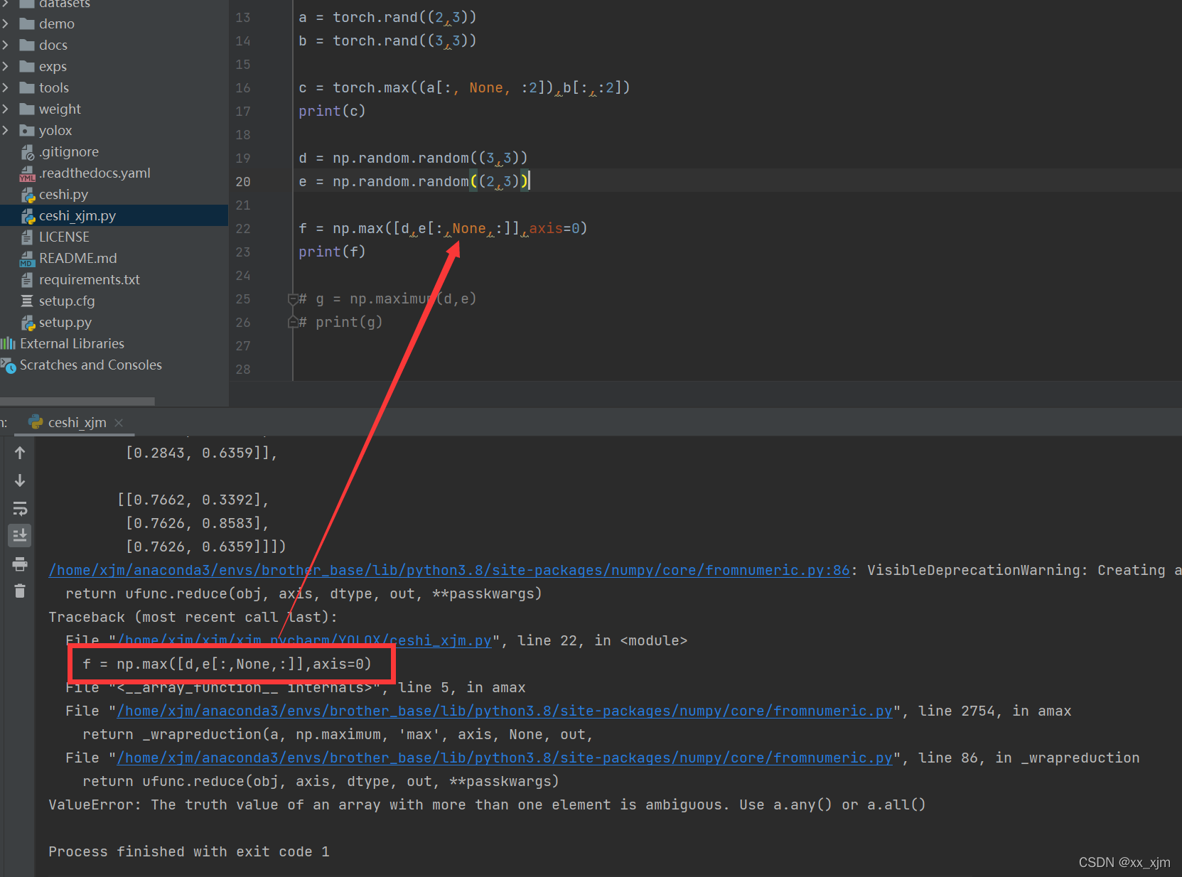This screenshot has height=877, width=1182.
Task: Click the setup.py Python file icon
Action: (x=27, y=323)
